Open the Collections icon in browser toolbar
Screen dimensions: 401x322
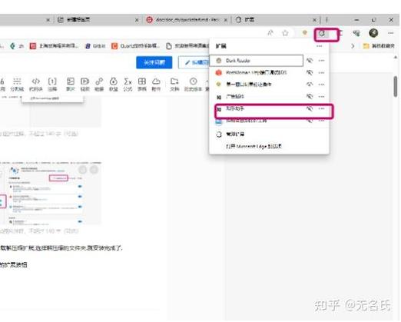pos(356,33)
